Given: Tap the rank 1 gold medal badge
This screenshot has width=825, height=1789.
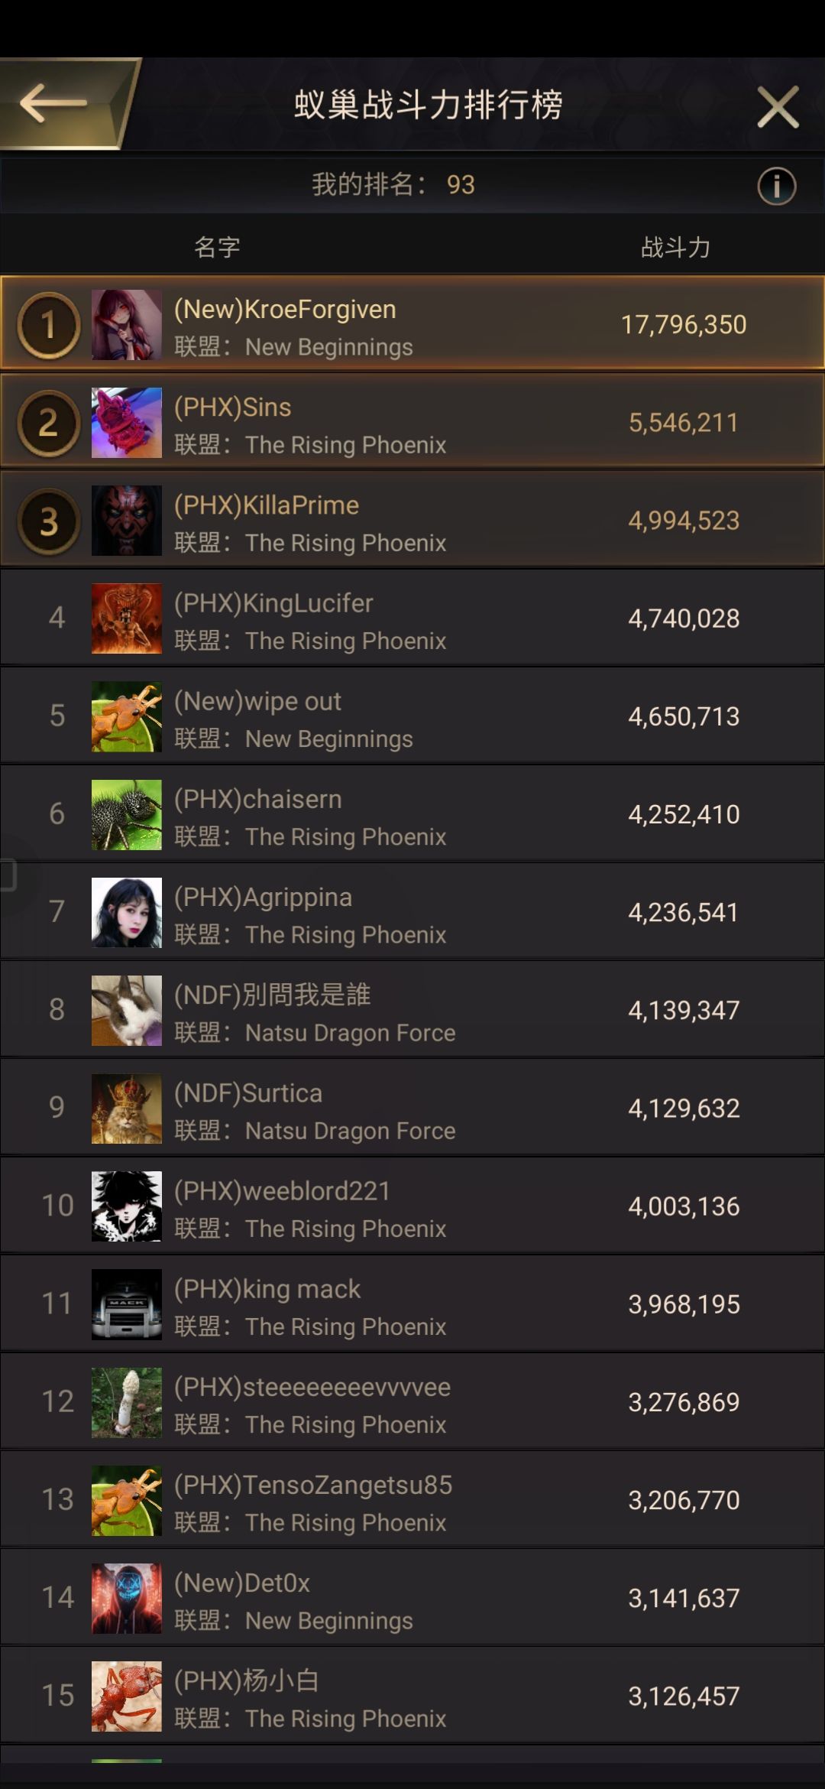Looking at the screenshot, I should coord(48,326).
